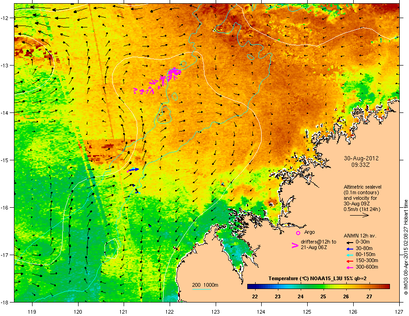Viewport: 409px width, 316px height.
Task: Click the Temperature NOAA15_L3U colorbar title
Action: pyautogui.click(x=317, y=278)
